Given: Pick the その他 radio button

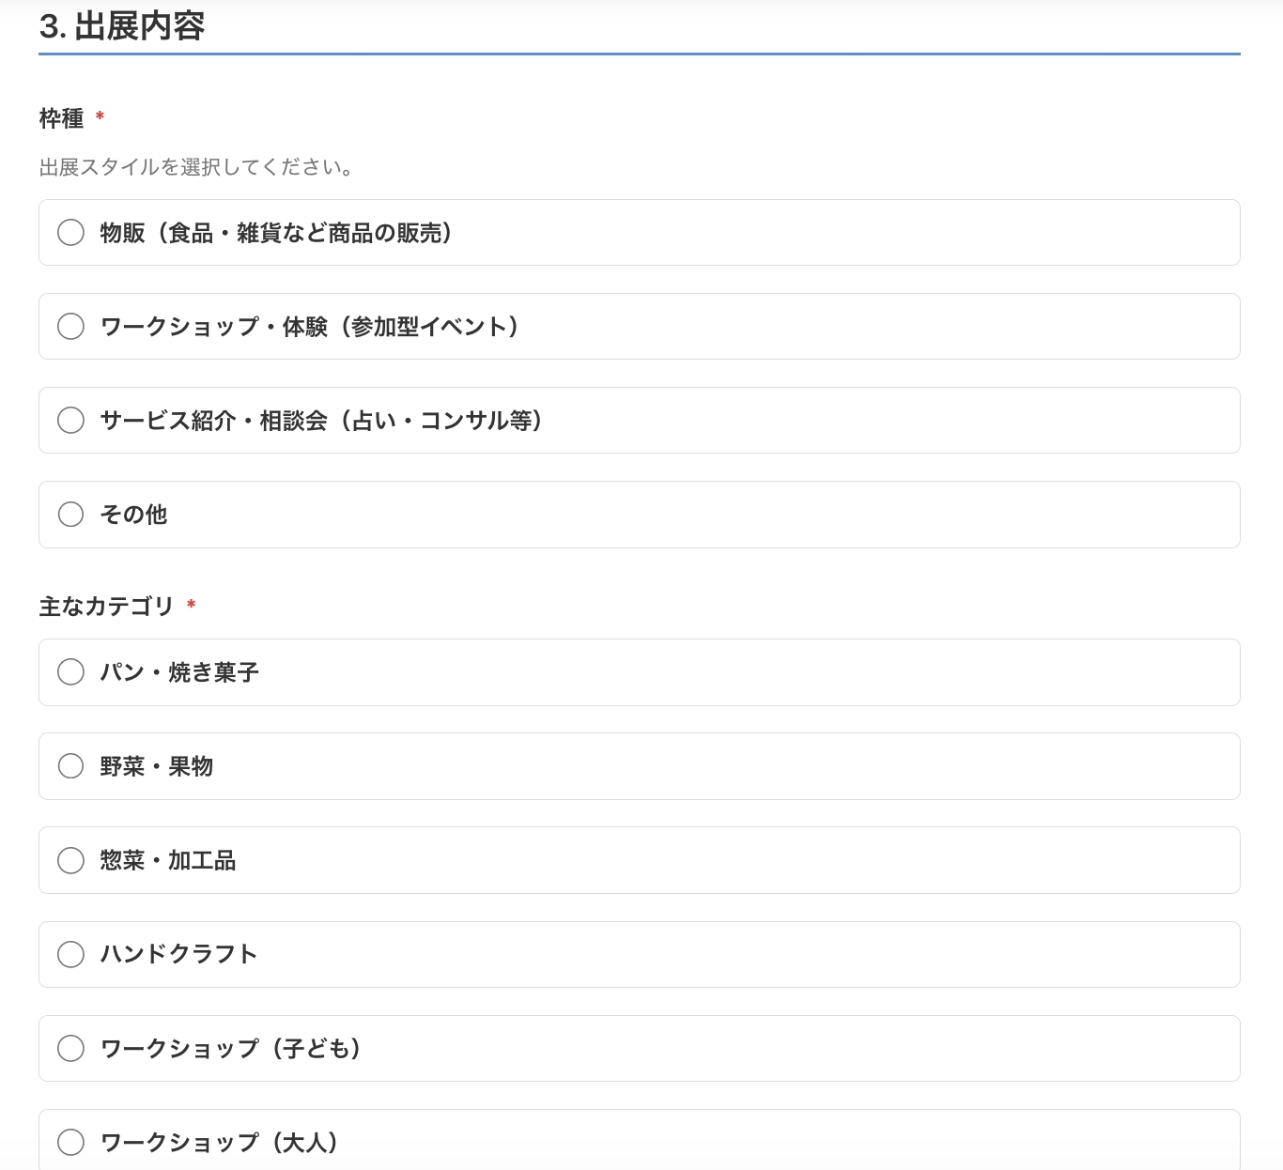Looking at the screenshot, I should click(x=70, y=514).
